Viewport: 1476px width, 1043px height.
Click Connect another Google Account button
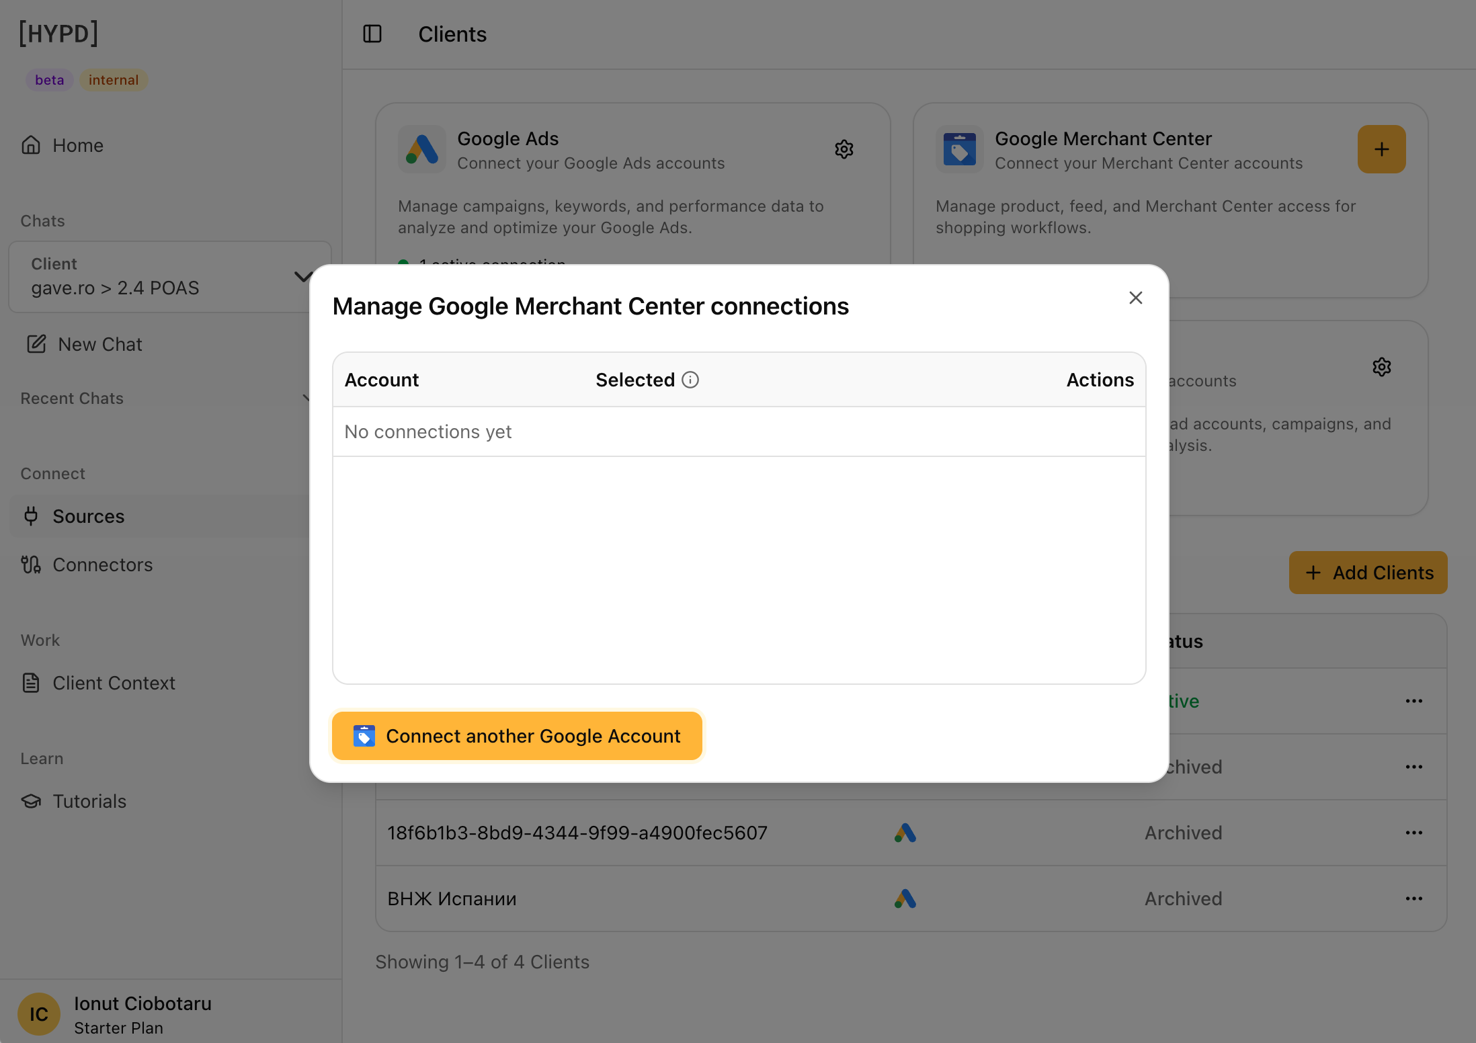(517, 736)
